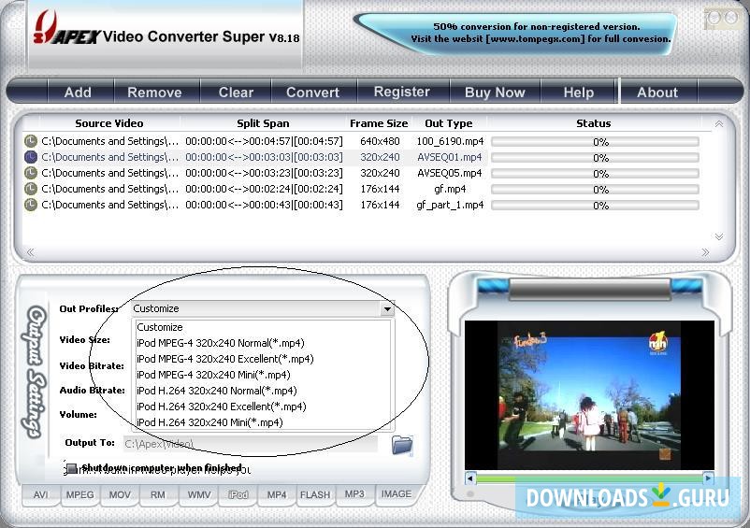The width and height of the screenshot is (750, 528).
Task: Select the AVSEQ01.mp4 out type cell
Action: (x=450, y=157)
